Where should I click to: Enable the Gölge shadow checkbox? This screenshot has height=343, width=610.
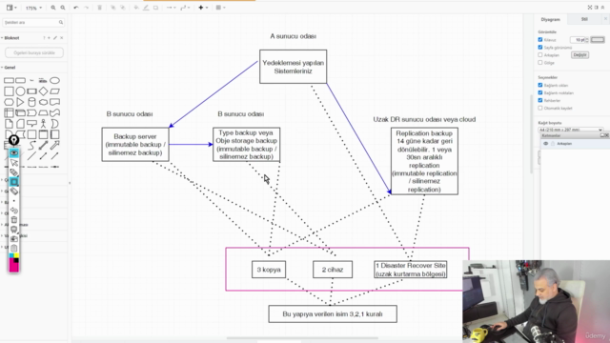pyautogui.click(x=540, y=62)
